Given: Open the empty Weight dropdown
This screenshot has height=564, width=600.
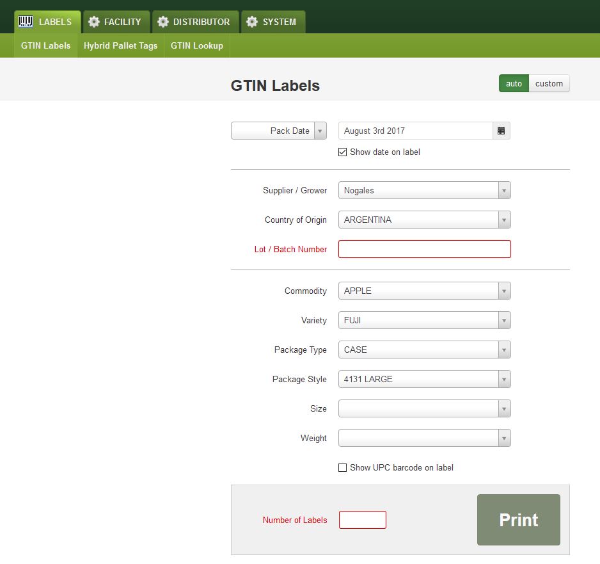Looking at the screenshot, I should [424, 438].
